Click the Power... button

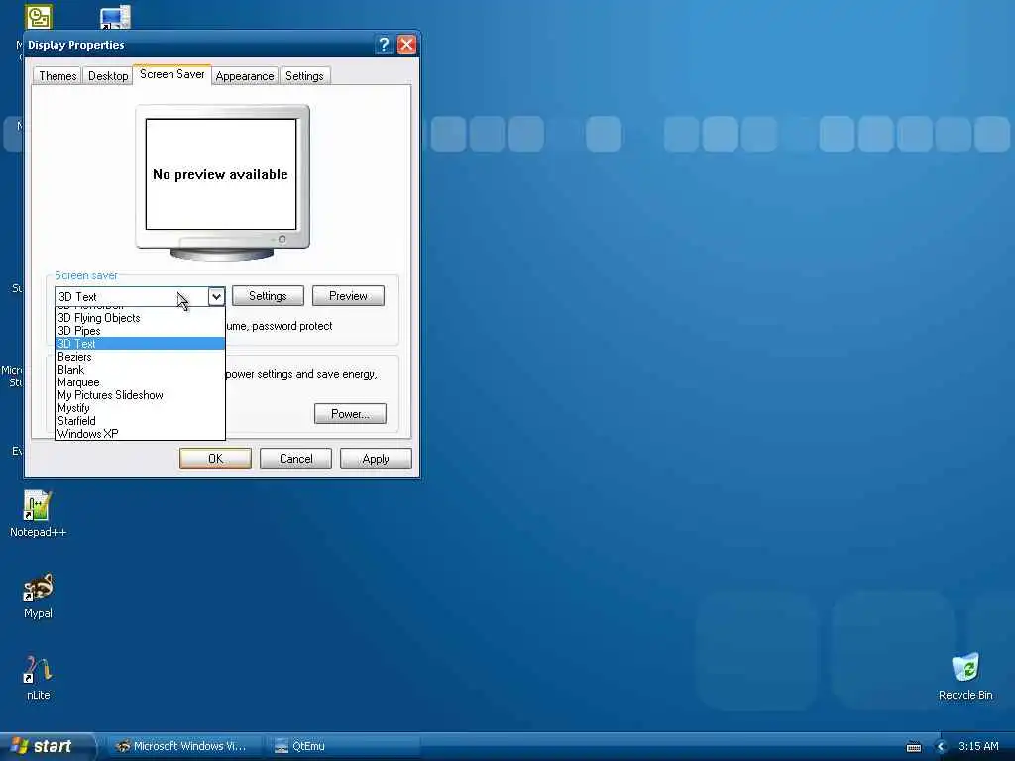point(350,413)
